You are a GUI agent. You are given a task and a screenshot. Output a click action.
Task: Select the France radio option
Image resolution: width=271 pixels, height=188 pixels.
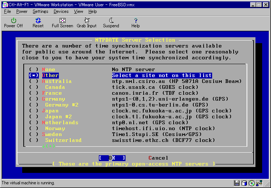click(x=34, y=93)
